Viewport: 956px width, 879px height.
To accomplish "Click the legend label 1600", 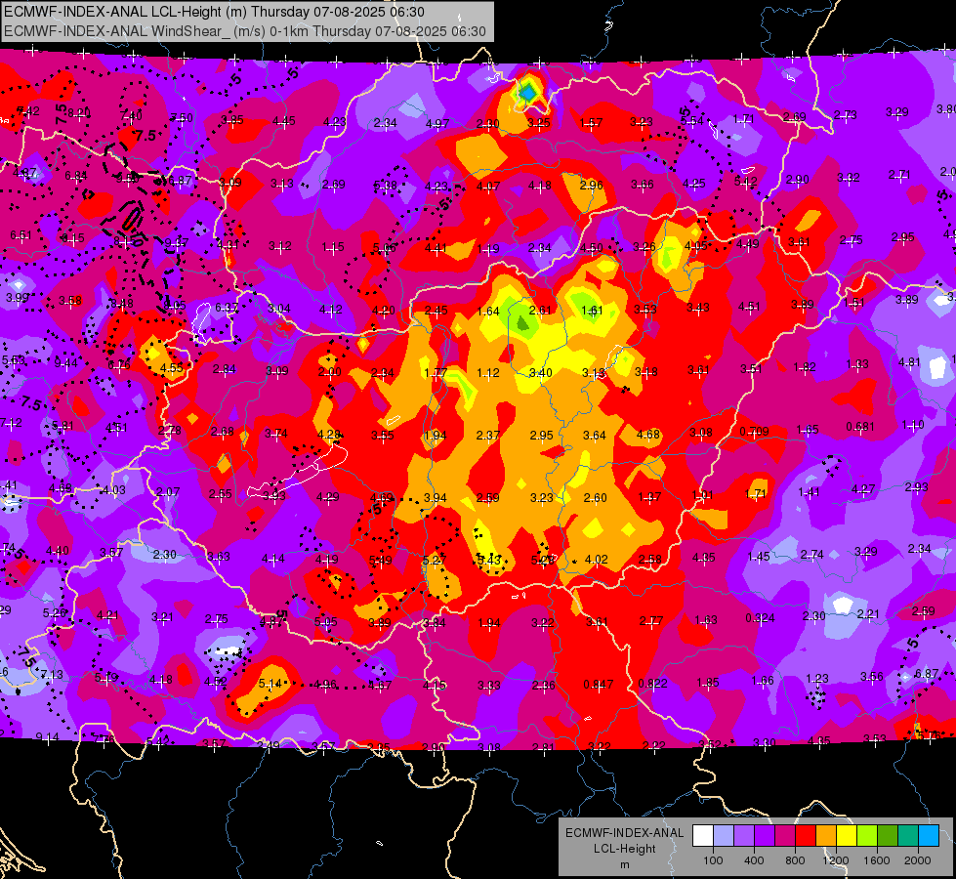I will [877, 860].
